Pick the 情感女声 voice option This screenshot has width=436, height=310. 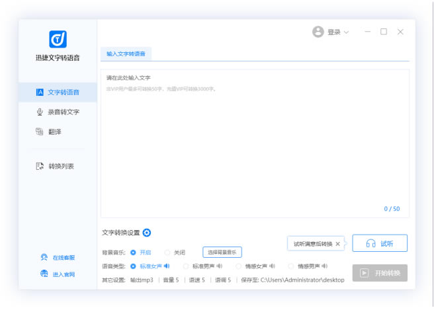point(239,266)
